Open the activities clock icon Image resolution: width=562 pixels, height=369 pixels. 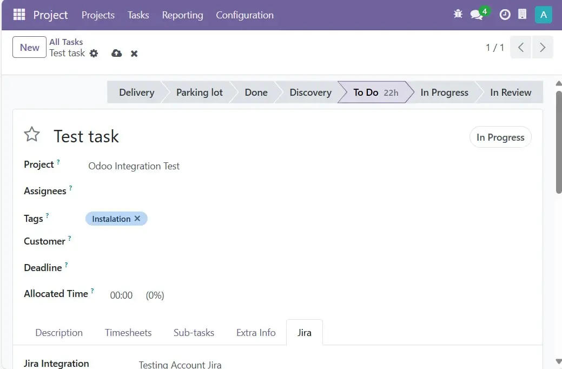pyautogui.click(x=505, y=15)
